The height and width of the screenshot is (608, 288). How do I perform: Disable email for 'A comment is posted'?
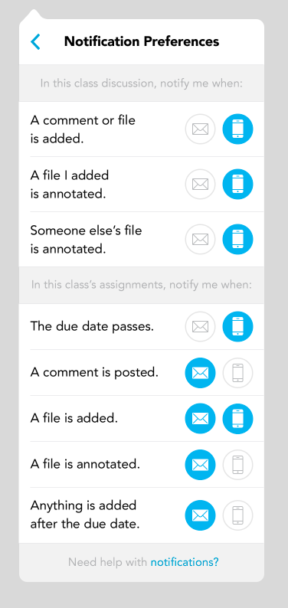tap(200, 373)
